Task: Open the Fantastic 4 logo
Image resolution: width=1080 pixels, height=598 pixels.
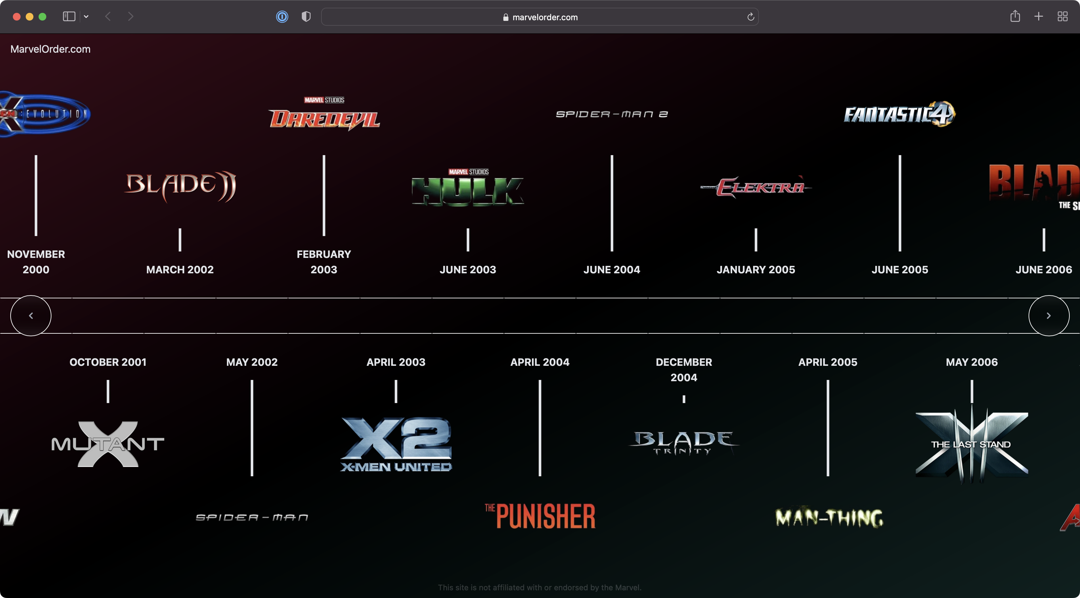Action: (900, 114)
